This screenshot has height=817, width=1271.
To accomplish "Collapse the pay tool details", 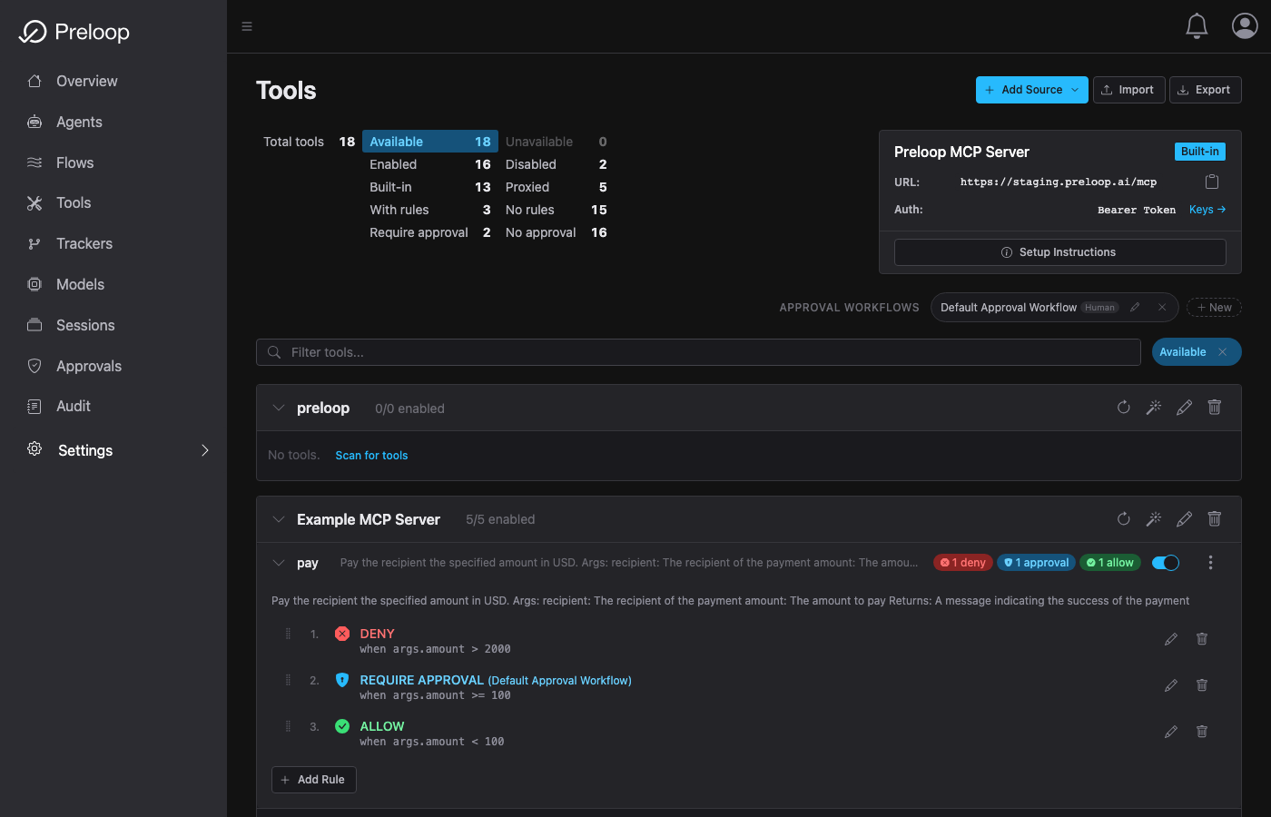I will 279,563.
